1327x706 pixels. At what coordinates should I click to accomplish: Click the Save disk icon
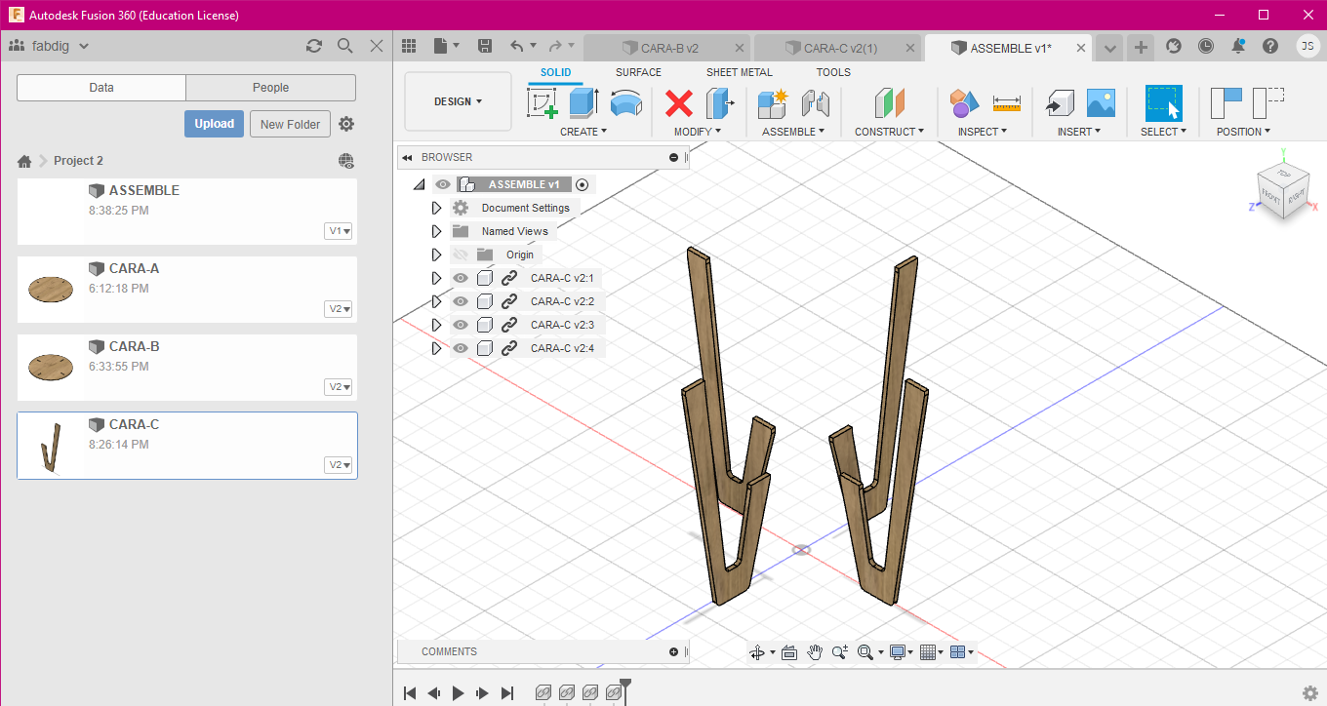pyautogui.click(x=485, y=46)
